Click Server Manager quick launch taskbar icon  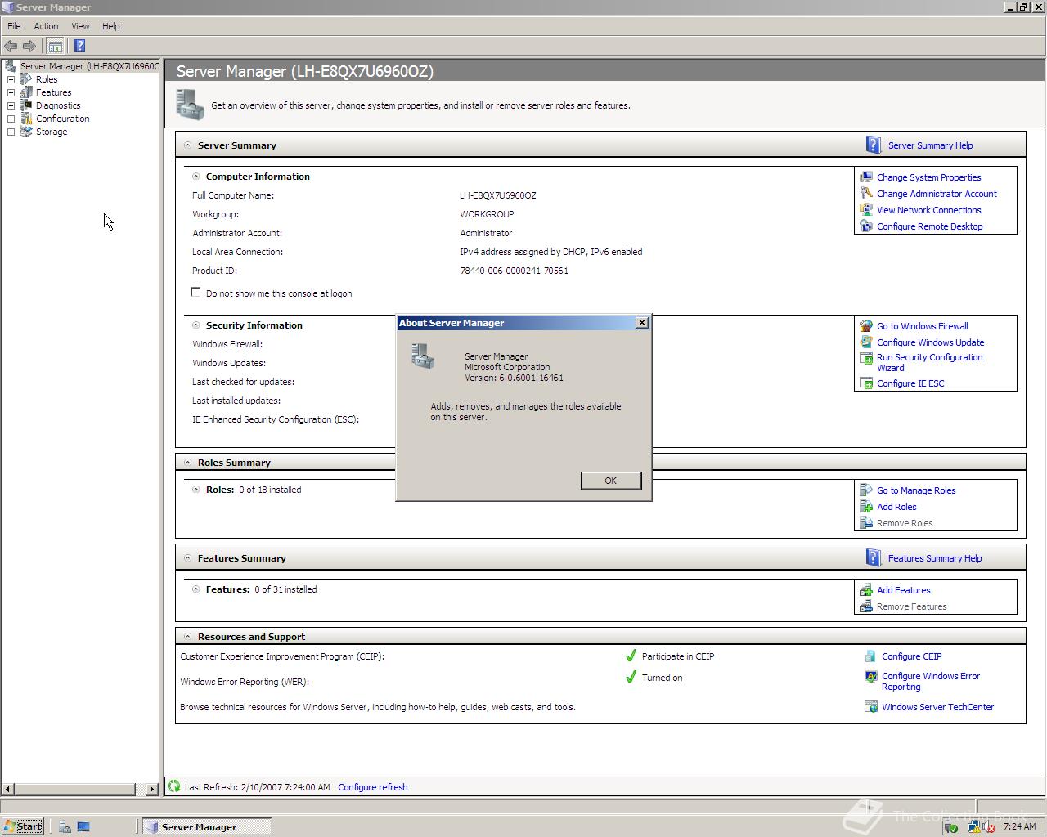[x=65, y=826]
